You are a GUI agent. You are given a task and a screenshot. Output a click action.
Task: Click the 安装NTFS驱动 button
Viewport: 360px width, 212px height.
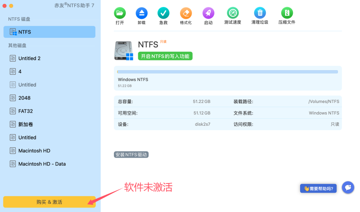131,155
